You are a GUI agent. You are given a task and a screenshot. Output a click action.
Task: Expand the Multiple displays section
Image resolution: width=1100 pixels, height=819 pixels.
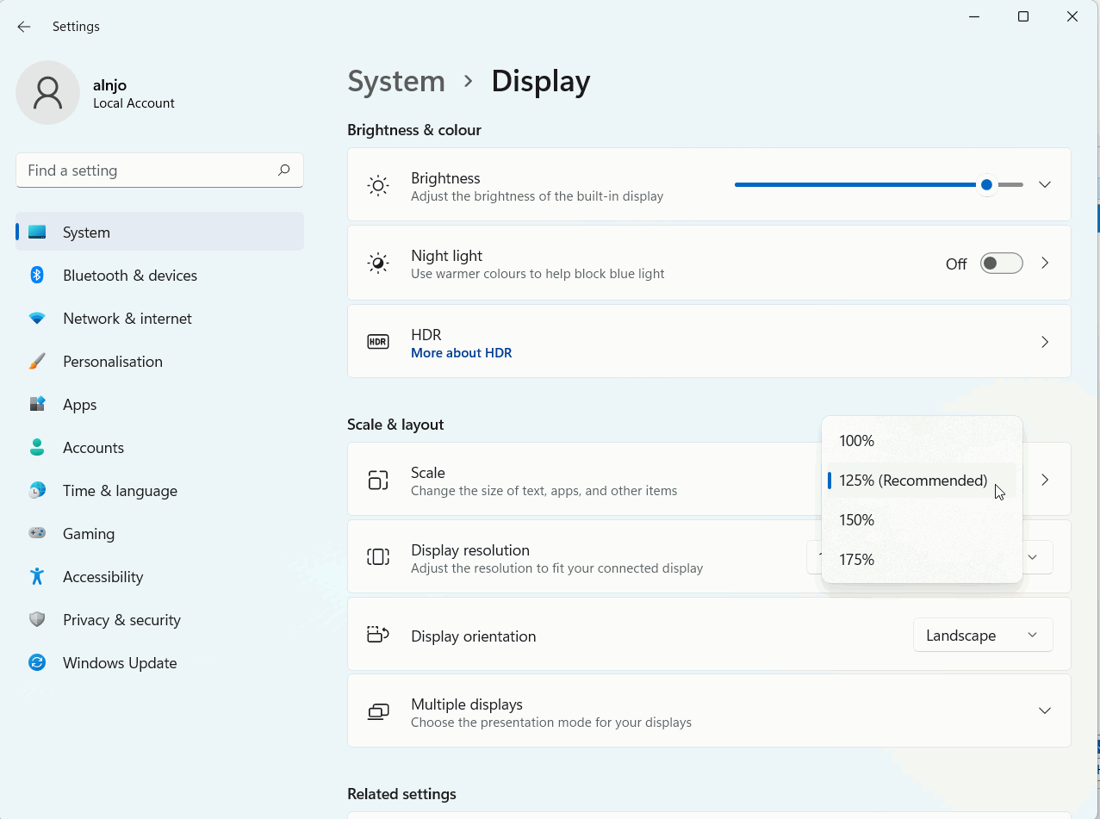click(1045, 711)
